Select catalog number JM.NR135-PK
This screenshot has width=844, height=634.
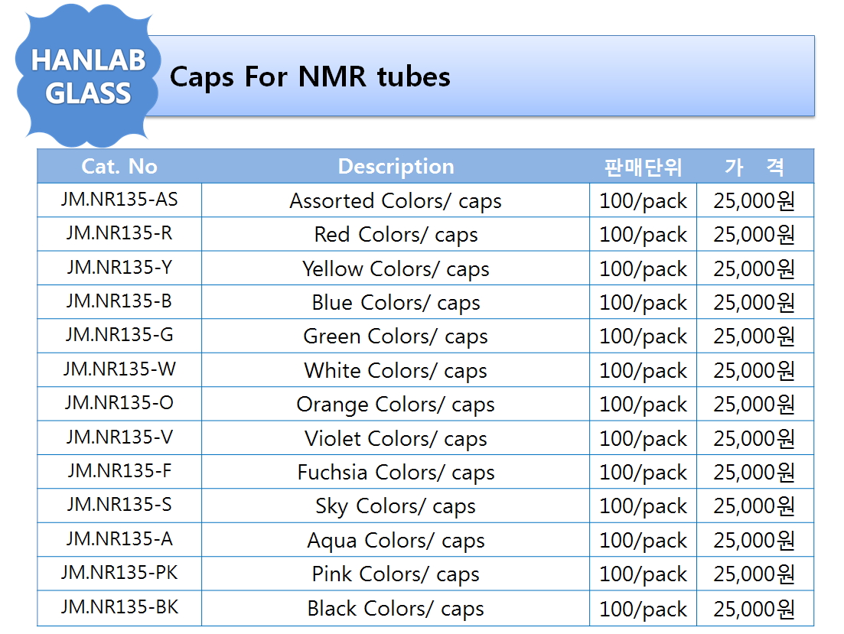[x=119, y=573]
